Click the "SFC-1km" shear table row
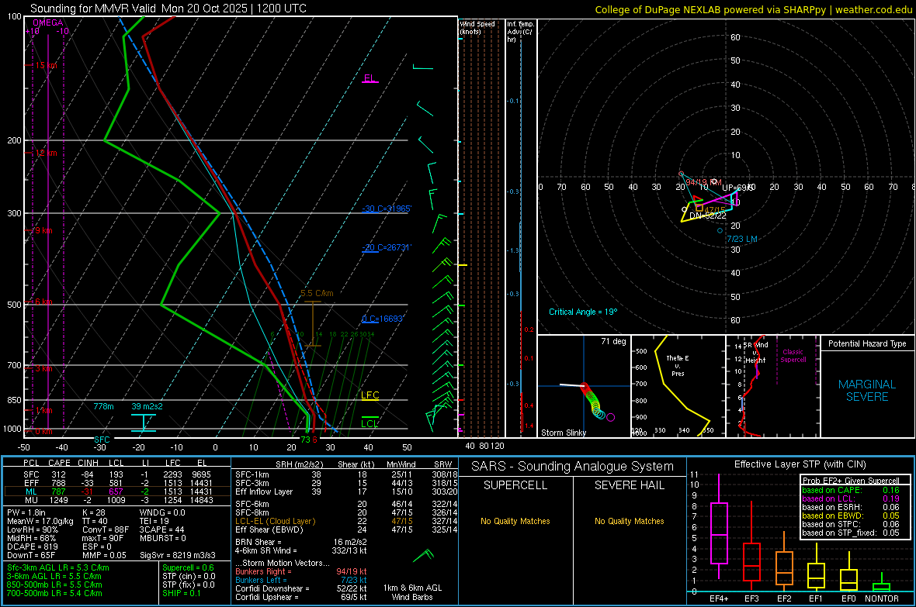The image size is (916, 607). [x=346, y=474]
